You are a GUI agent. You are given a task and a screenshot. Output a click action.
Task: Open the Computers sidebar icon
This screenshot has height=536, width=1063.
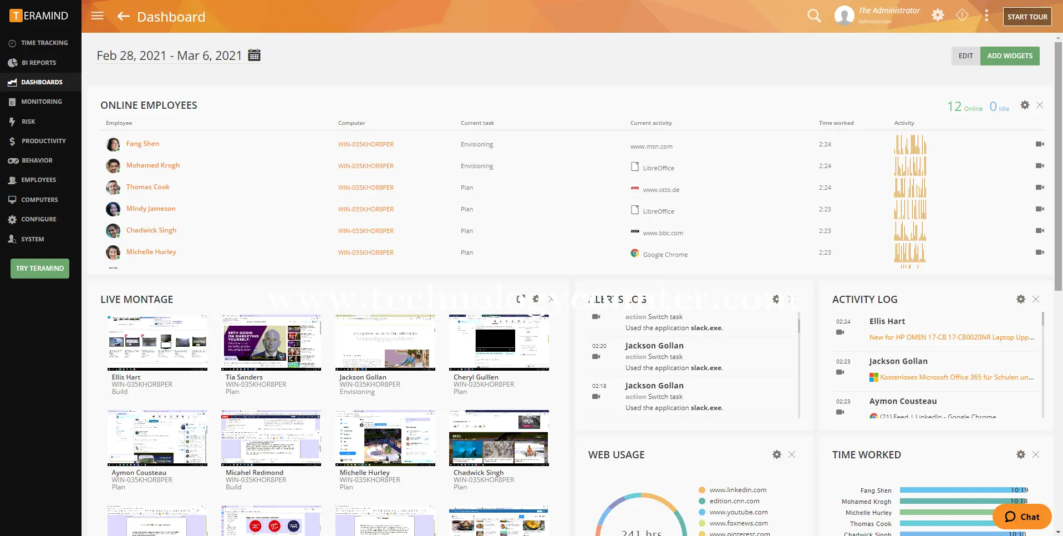12,199
